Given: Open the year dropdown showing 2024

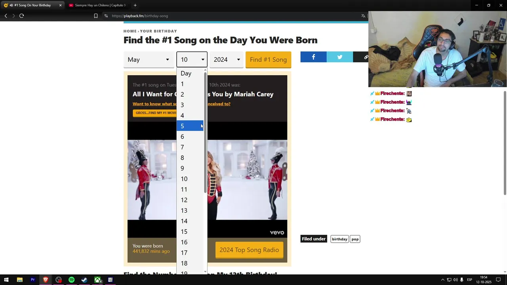Looking at the screenshot, I should pos(227,59).
